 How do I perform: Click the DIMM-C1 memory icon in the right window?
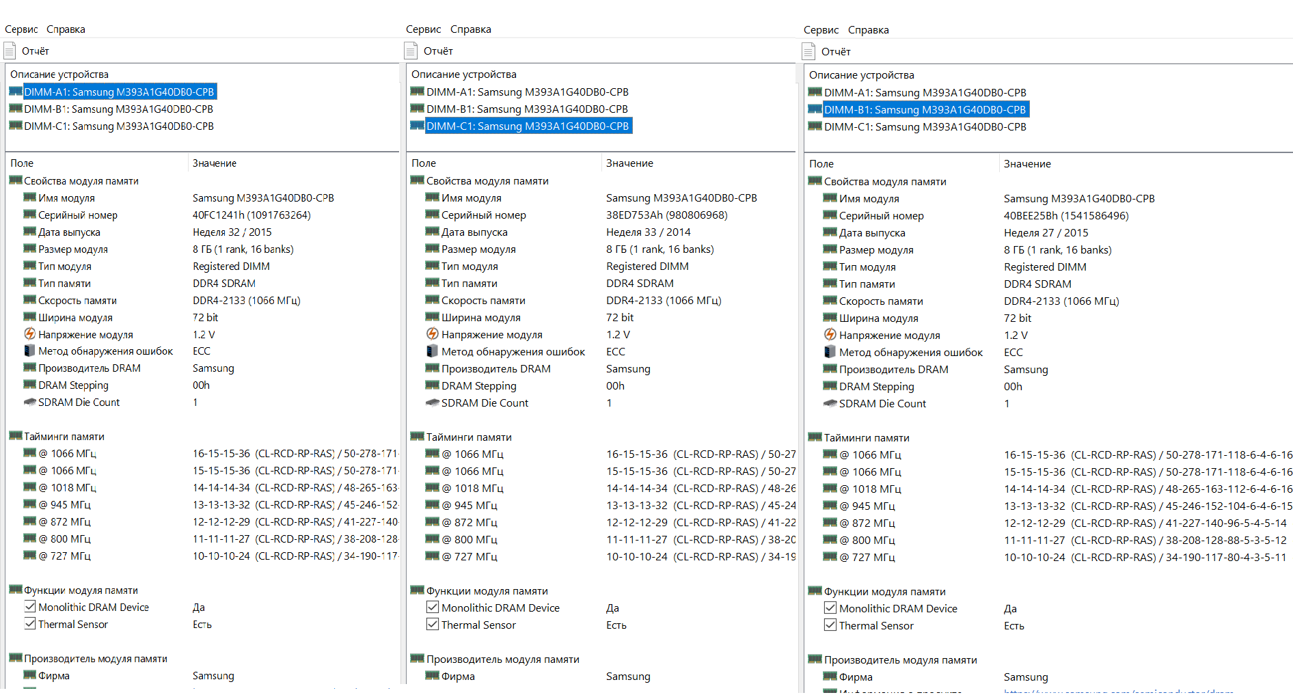[815, 126]
